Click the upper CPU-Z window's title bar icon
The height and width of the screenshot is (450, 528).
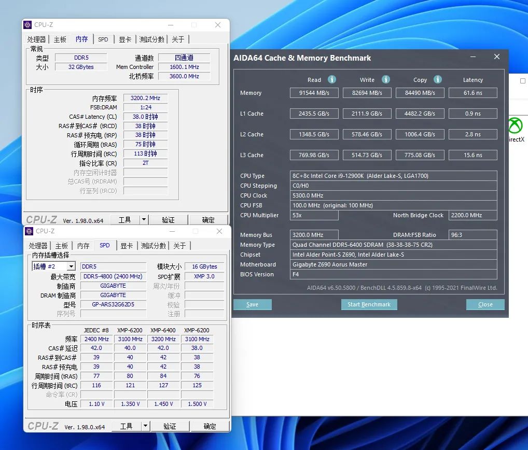click(x=28, y=24)
